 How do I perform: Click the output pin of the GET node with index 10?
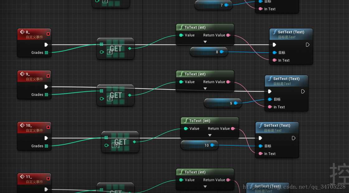[134, 142]
